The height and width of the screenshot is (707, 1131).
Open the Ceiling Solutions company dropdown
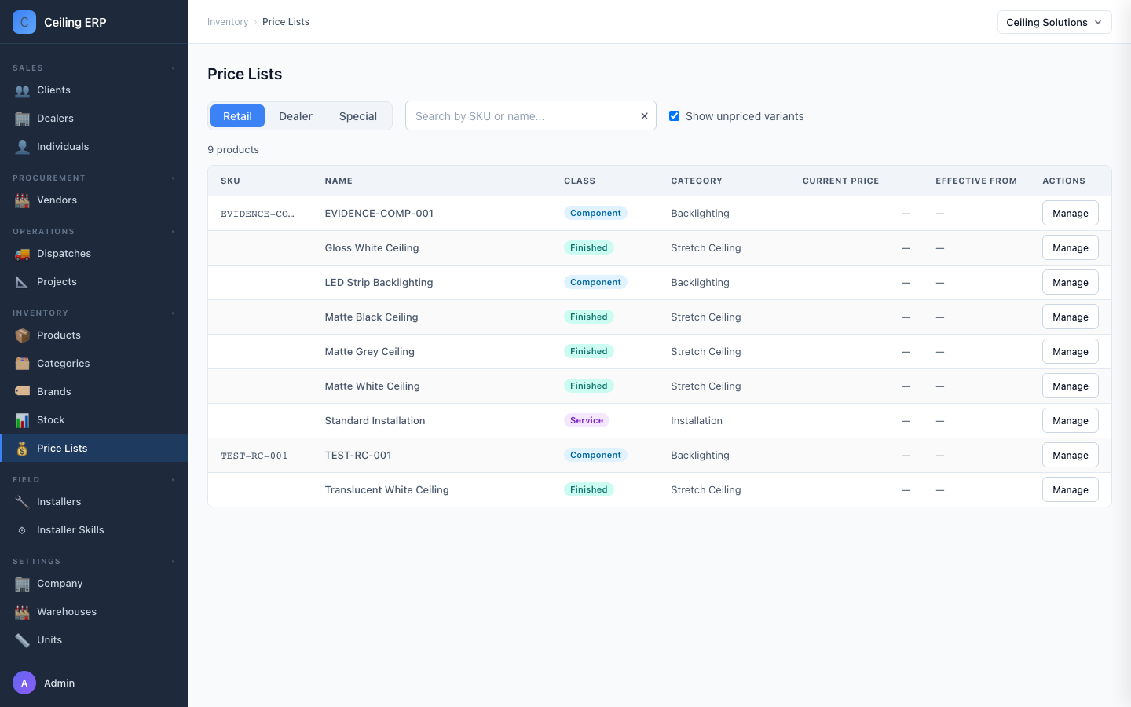coord(1054,22)
